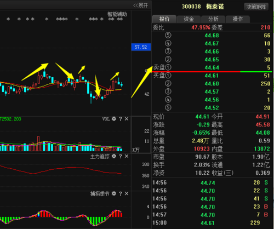Show help for 主力追踪 indicator

click(121, 157)
